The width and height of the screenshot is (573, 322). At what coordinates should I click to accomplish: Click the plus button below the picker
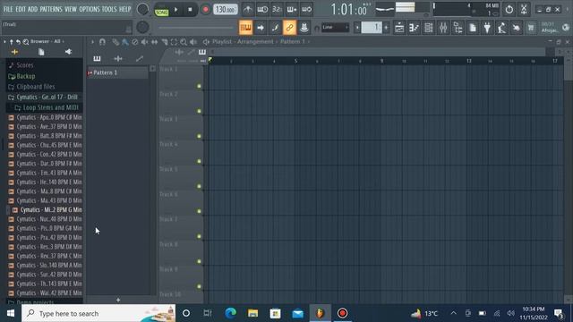click(x=118, y=300)
